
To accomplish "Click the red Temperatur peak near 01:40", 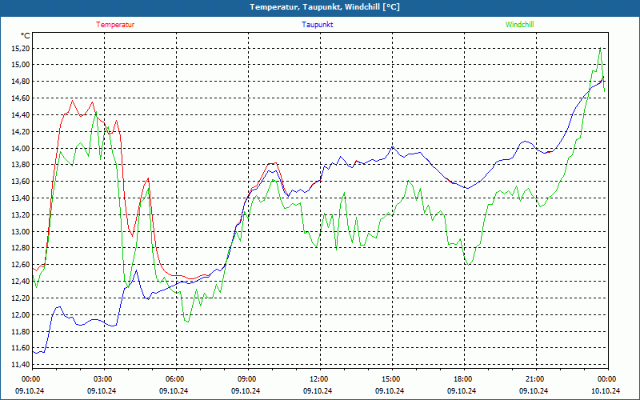I will click(x=72, y=101).
